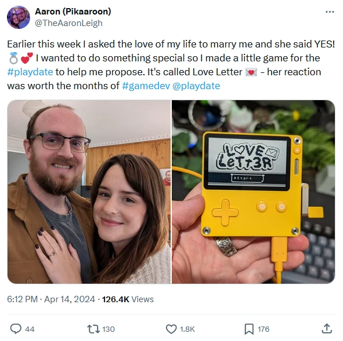
Task: Open the @TheAaronLeigh handle
Action: (x=68, y=23)
